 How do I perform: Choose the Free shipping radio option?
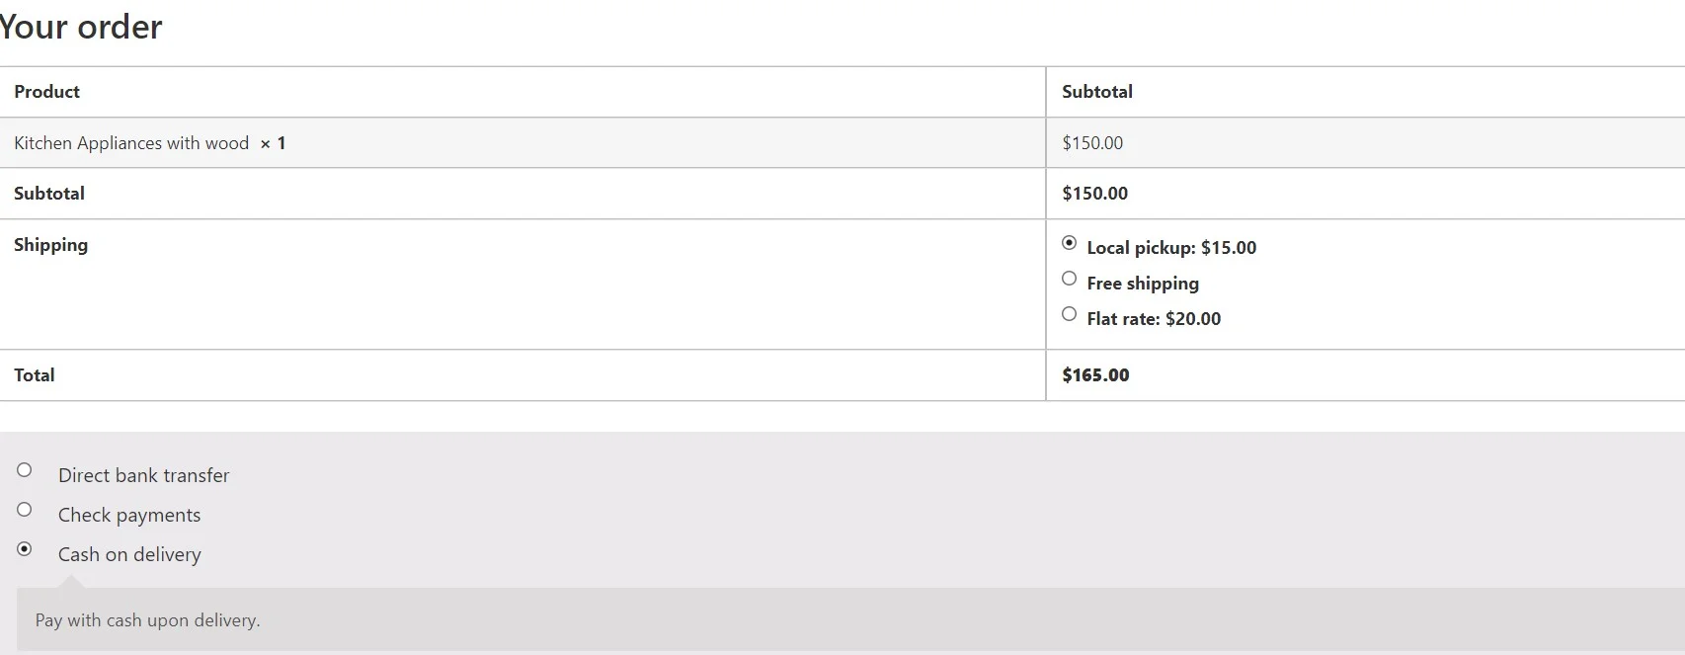pyautogui.click(x=1069, y=279)
